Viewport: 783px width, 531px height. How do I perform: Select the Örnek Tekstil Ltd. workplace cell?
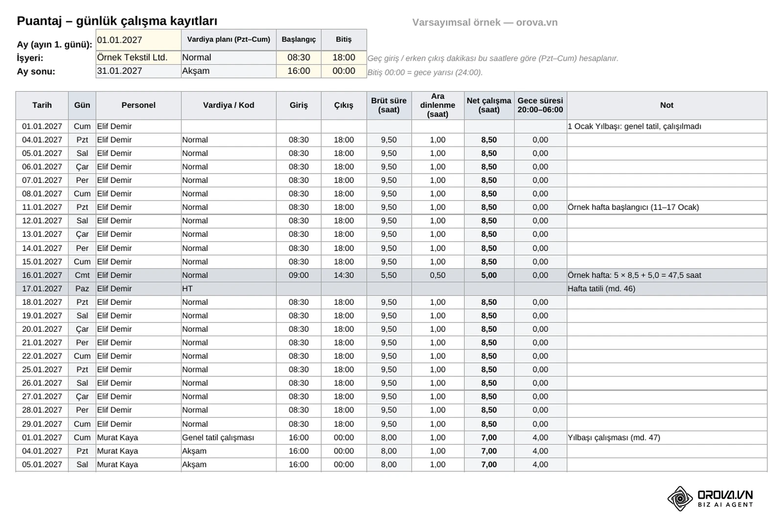click(138, 57)
